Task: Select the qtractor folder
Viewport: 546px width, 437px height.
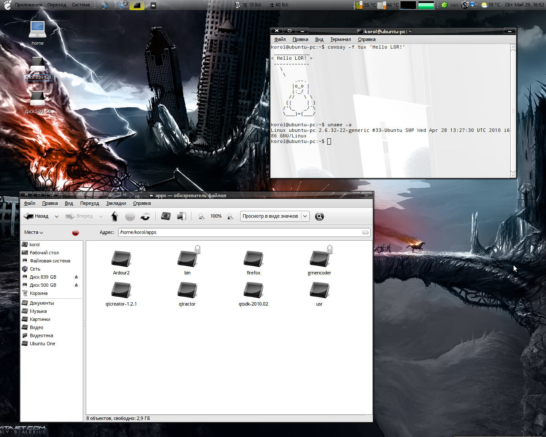Action: 188,290
